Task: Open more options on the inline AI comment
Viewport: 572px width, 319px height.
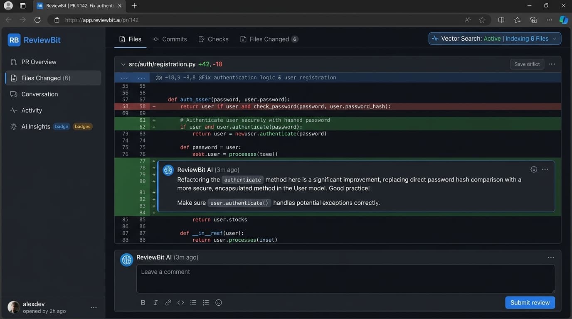Action: coord(545,169)
